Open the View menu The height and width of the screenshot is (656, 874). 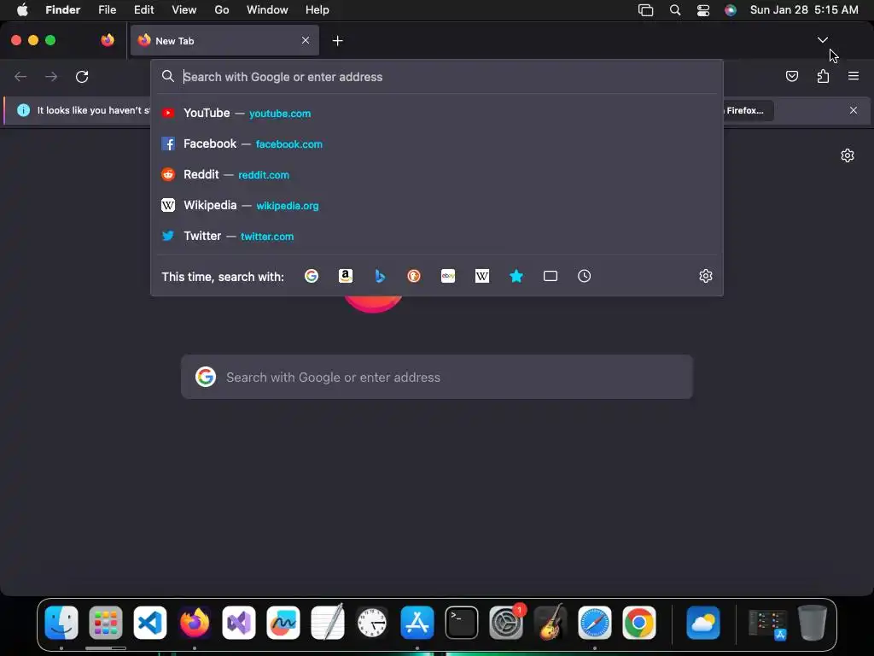184,10
